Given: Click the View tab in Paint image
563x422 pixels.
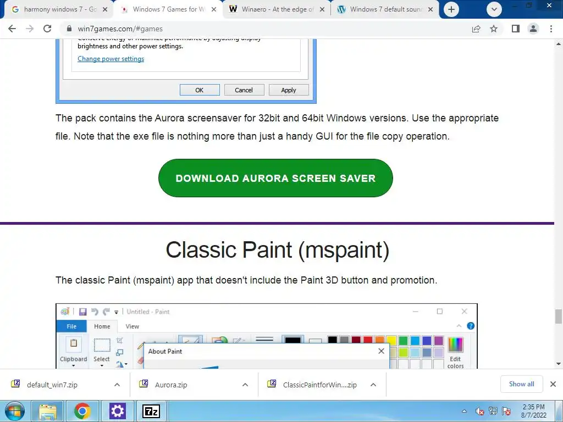Looking at the screenshot, I should pos(132,326).
